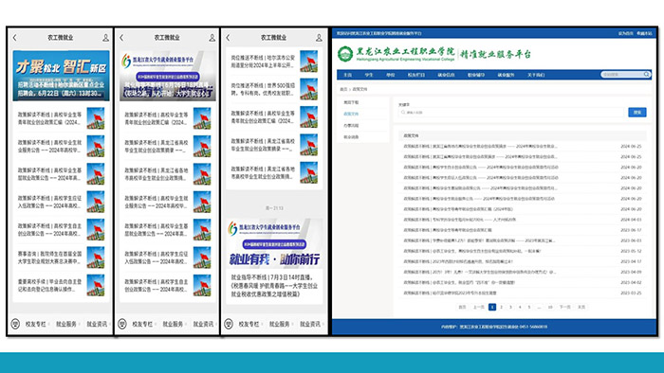This screenshot has width=664, height=373.
Task: Open profile icon on phone showing 就业有我 banner
Action: coord(319,38)
